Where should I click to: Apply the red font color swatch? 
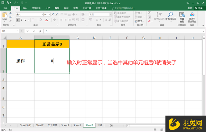point(47,20)
